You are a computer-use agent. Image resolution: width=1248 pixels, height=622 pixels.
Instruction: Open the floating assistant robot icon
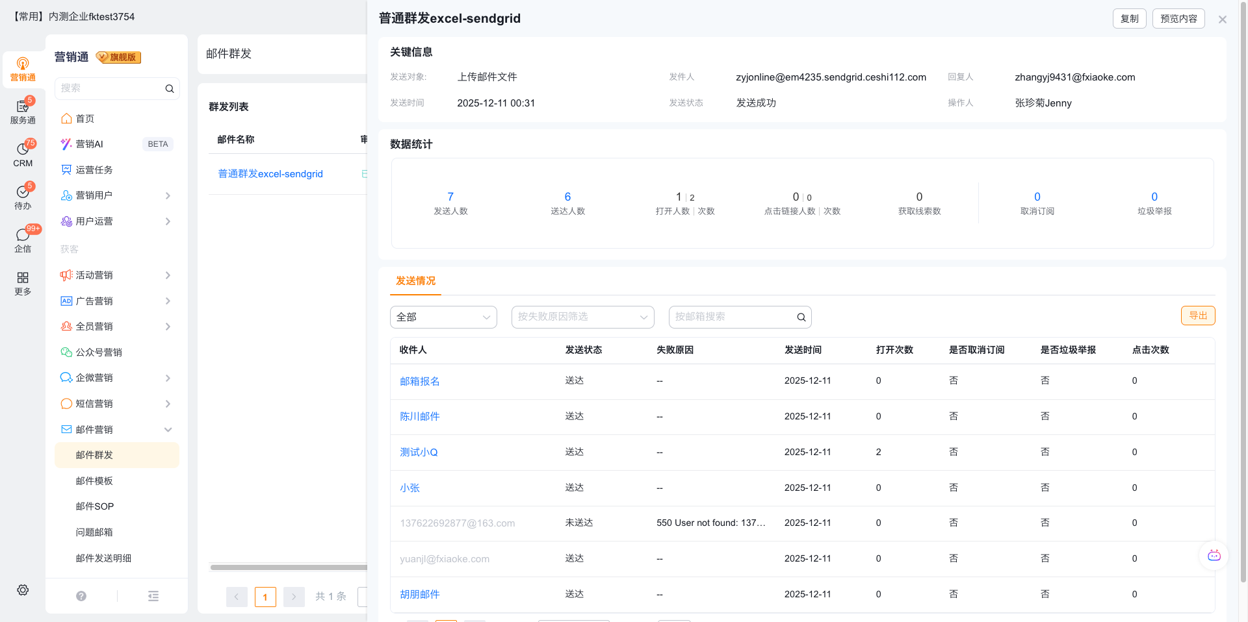point(1214,555)
